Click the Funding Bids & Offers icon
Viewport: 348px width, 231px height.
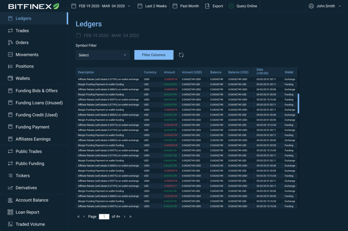[10, 90]
